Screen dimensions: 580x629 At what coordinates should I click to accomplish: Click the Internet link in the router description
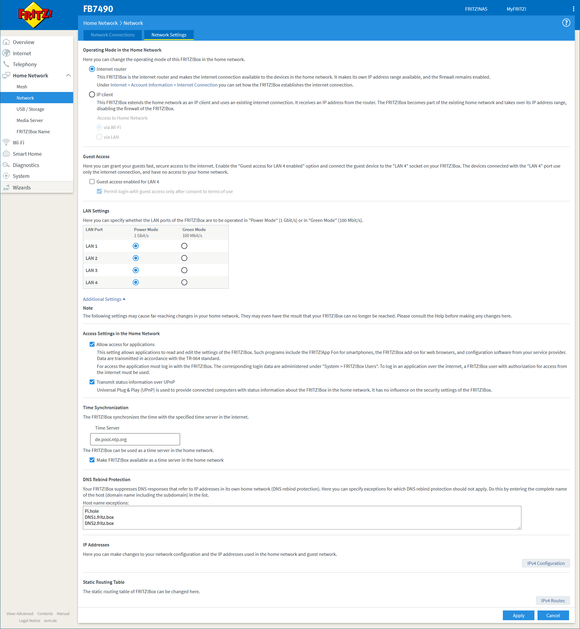pyautogui.click(x=119, y=85)
